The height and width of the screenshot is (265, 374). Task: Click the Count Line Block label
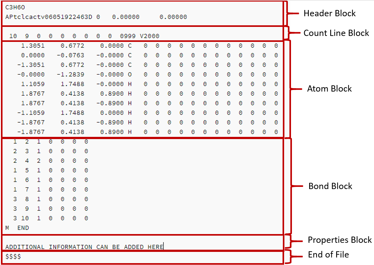pyautogui.click(x=336, y=33)
